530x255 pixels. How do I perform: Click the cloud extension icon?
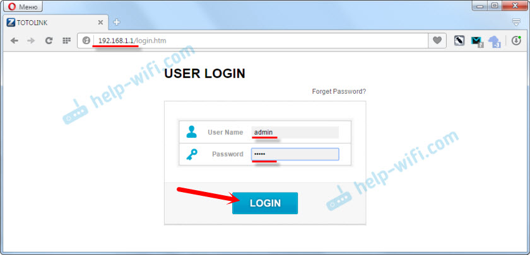tap(495, 41)
